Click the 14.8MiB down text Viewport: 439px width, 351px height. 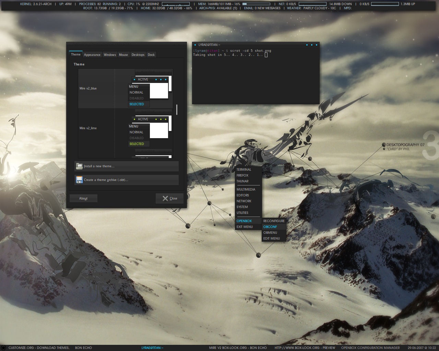tap(341, 4)
